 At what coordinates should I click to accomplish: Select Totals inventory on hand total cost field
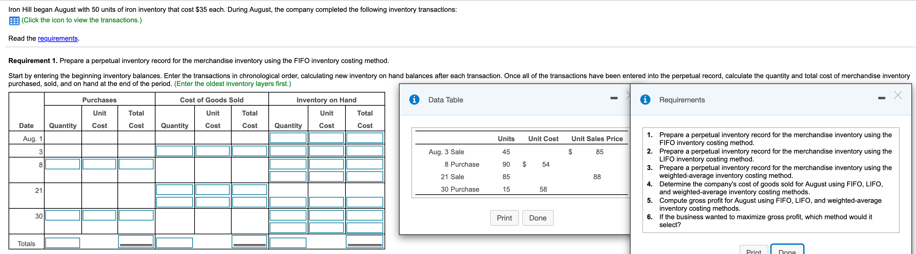[x=364, y=242]
